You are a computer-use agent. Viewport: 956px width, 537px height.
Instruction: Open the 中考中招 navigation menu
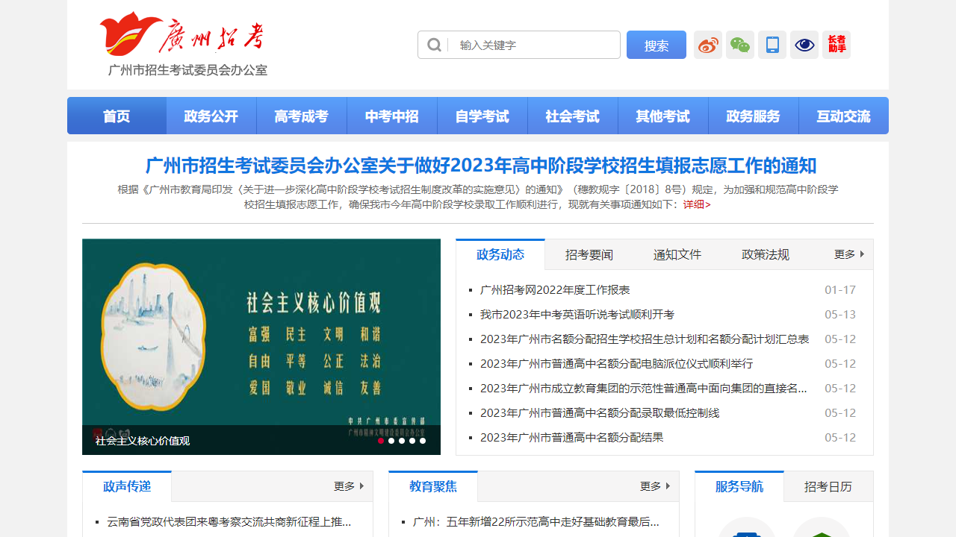392,116
